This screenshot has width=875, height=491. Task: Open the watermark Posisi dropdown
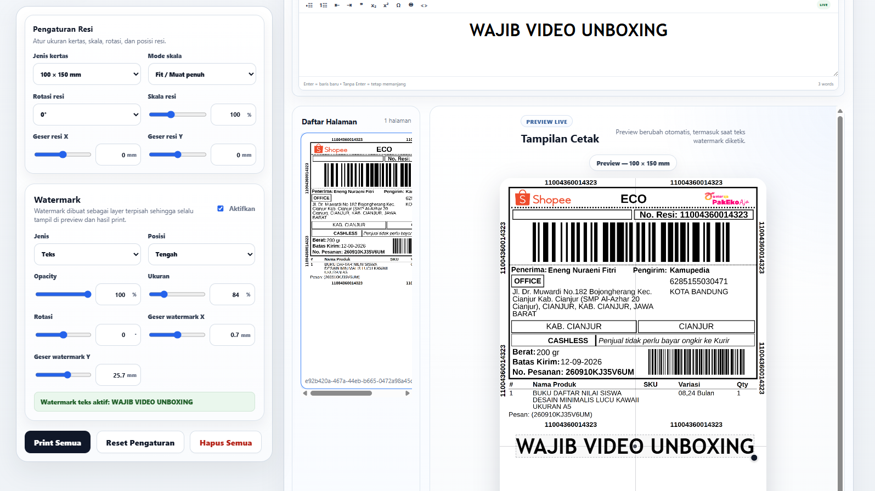201,254
